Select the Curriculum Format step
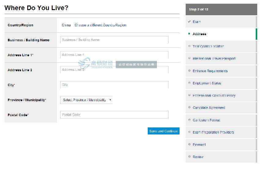 click(206, 120)
